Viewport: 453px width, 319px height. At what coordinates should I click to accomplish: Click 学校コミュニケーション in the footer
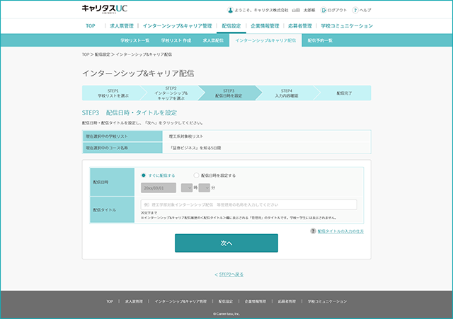[x=327, y=301]
